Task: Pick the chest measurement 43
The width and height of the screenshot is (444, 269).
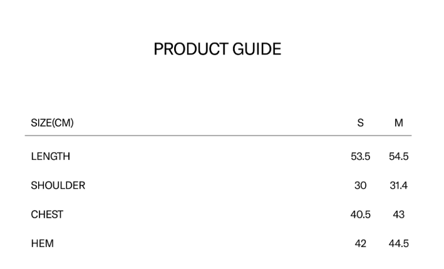Action: coord(398,214)
